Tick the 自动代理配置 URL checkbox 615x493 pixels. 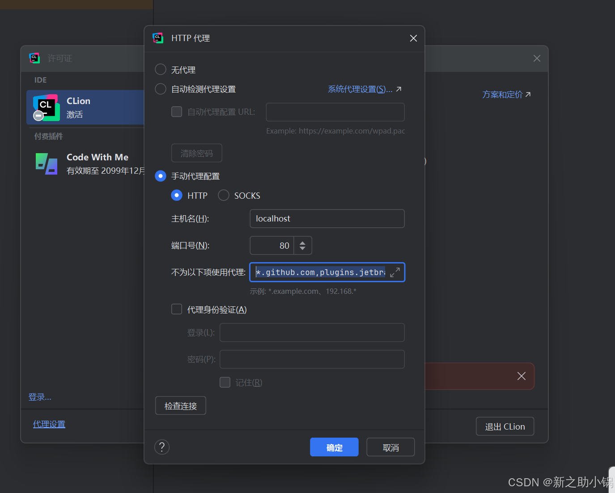click(x=177, y=112)
